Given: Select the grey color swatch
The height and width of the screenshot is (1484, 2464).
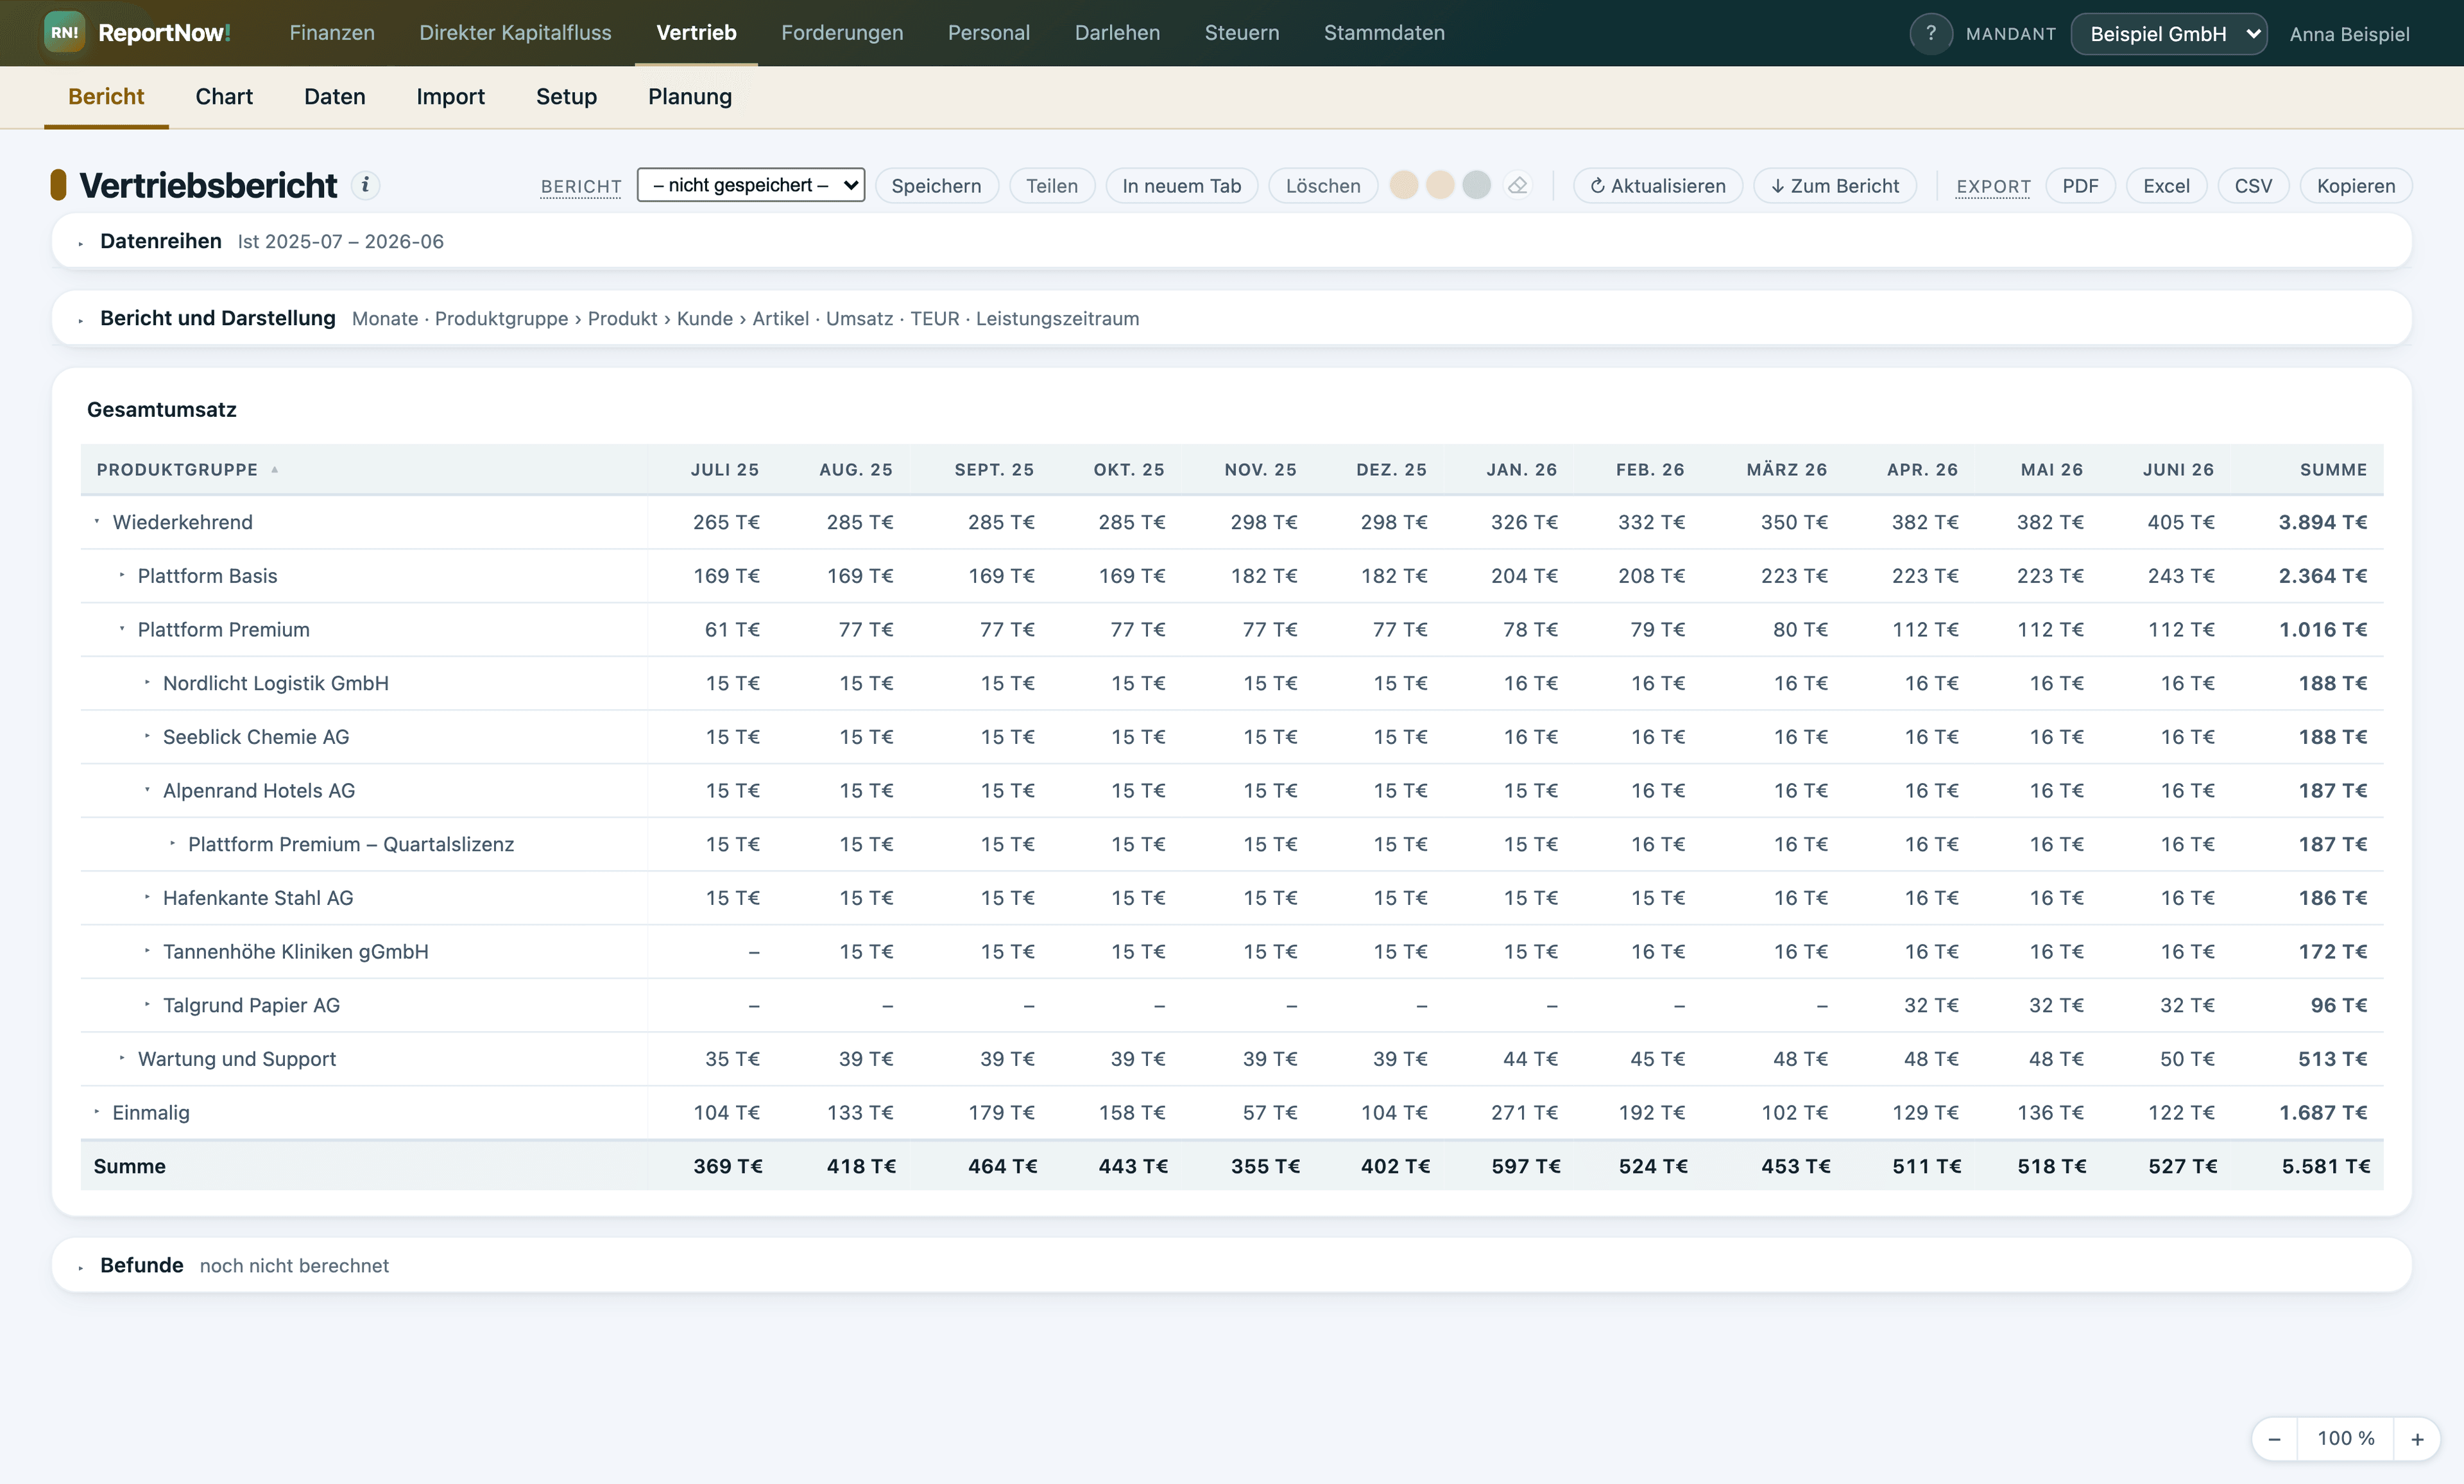Looking at the screenshot, I should (x=1476, y=185).
